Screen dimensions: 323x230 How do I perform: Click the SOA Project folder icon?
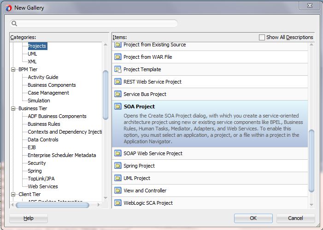[118, 107]
